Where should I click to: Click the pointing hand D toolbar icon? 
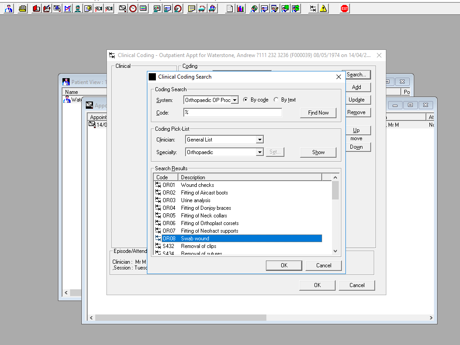[x=98, y=9]
